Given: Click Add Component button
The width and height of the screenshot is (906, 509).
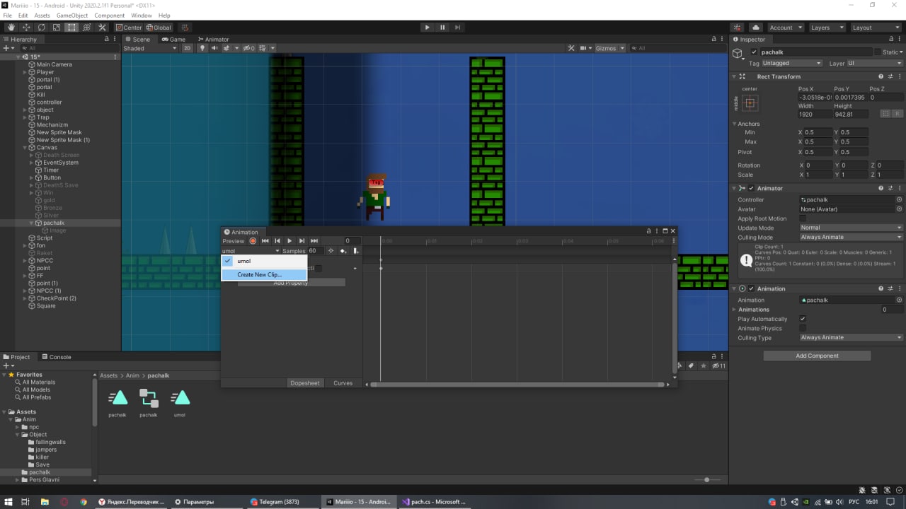Looking at the screenshot, I should click(x=817, y=356).
